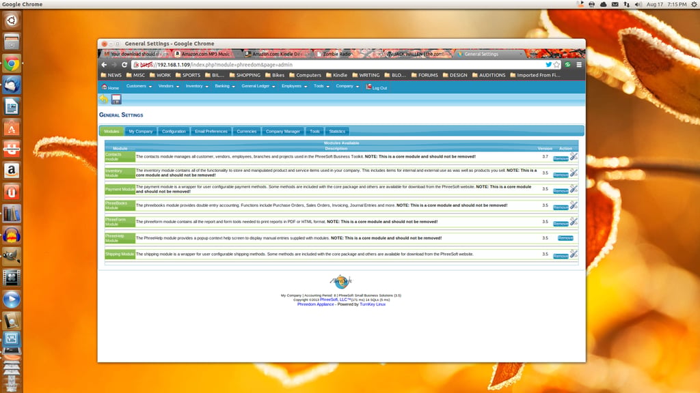Open Ubuntu Dash home launcher icon
The height and width of the screenshot is (393, 700).
[x=12, y=20]
